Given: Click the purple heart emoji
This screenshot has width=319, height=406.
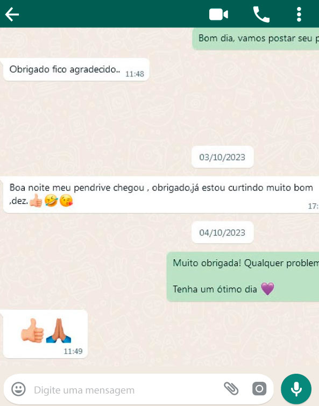Looking at the screenshot, I should click(x=267, y=289).
